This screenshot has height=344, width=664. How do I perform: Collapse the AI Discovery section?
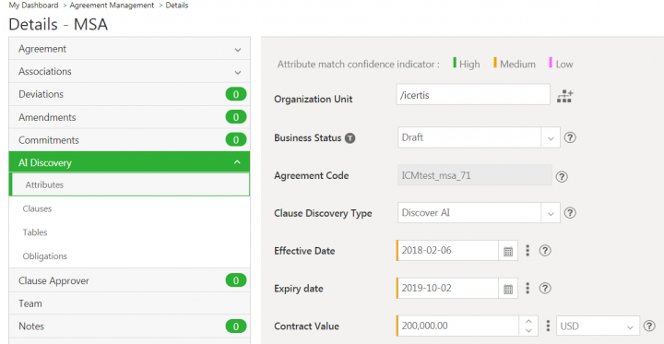coord(130,162)
